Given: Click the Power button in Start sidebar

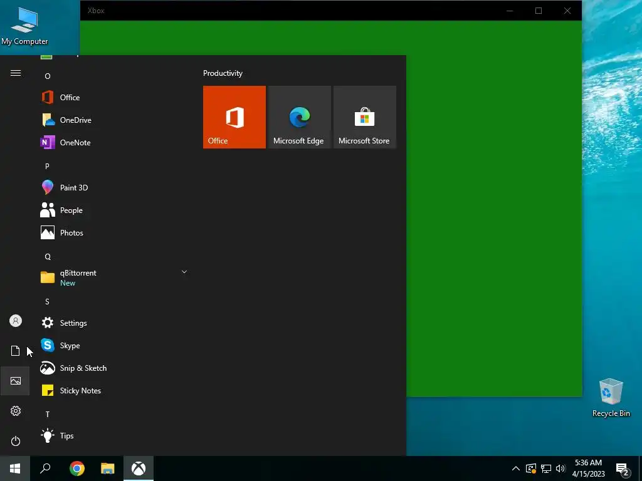Looking at the screenshot, I should pyautogui.click(x=16, y=441).
